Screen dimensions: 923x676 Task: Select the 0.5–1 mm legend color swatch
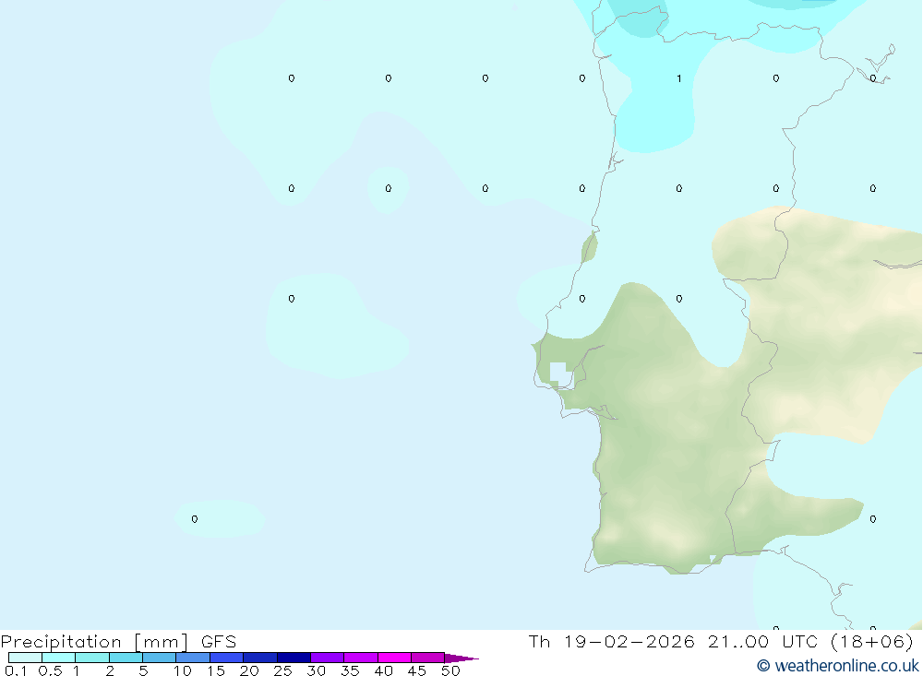(x=59, y=658)
